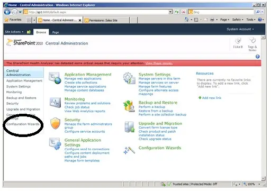The image size is (271, 191).
Task: Click Add new link in Resources
Action: click(212, 98)
